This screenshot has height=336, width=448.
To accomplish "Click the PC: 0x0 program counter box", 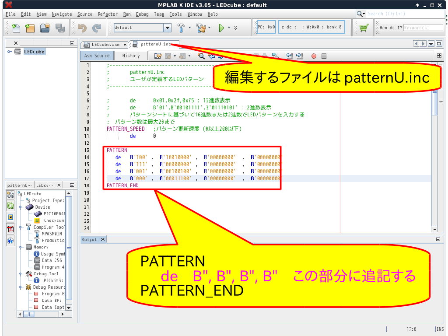I will point(266,27).
